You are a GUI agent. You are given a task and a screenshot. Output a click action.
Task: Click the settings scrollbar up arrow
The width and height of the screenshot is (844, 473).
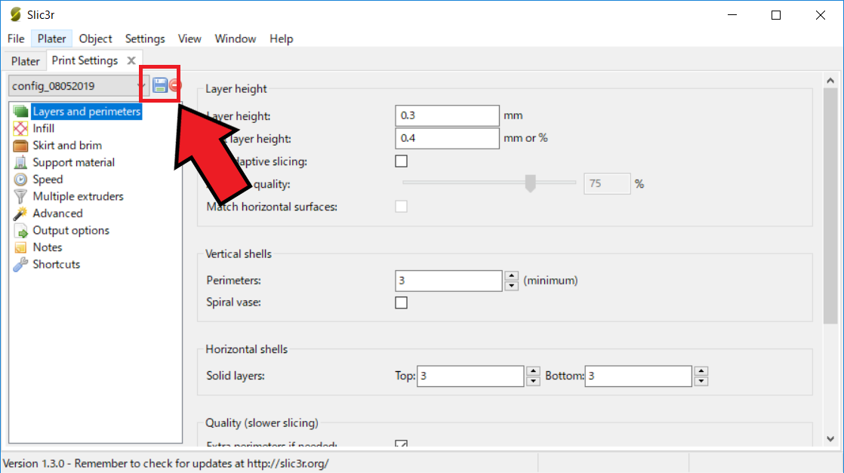click(830, 81)
